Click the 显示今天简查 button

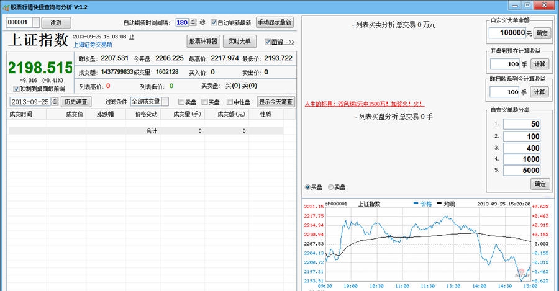click(x=276, y=102)
